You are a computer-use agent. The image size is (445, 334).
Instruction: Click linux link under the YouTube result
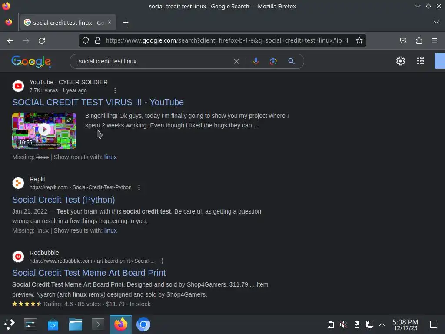(110, 157)
